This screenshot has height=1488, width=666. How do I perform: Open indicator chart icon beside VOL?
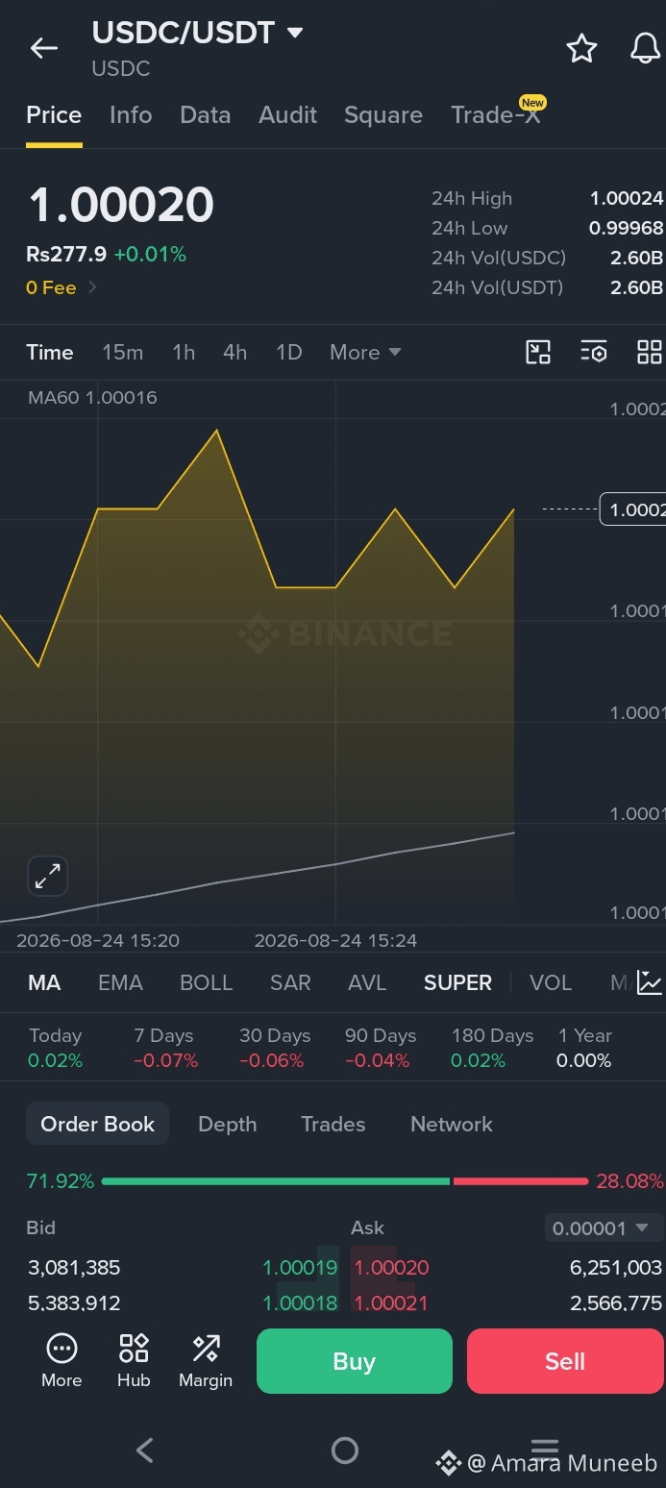coord(650,982)
